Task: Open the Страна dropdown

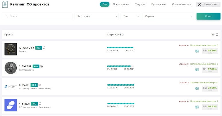Action: (x=168, y=16)
